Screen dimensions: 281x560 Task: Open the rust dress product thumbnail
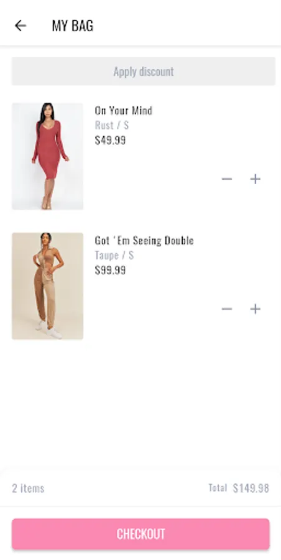pyautogui.click(x=47, y=156)
